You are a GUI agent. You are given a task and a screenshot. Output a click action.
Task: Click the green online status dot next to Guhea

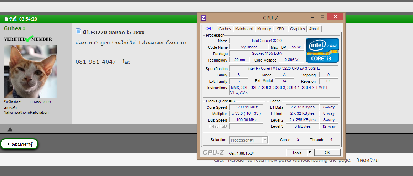pyautogui.click(x=24, y=28)
